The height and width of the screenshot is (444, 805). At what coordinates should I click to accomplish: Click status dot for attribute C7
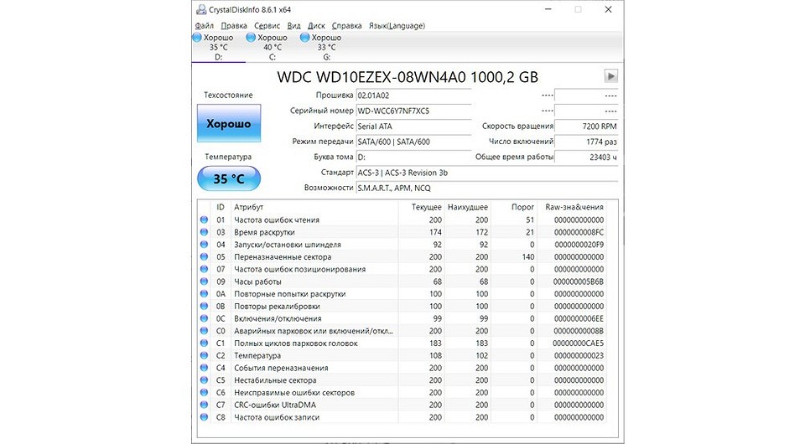204,405
